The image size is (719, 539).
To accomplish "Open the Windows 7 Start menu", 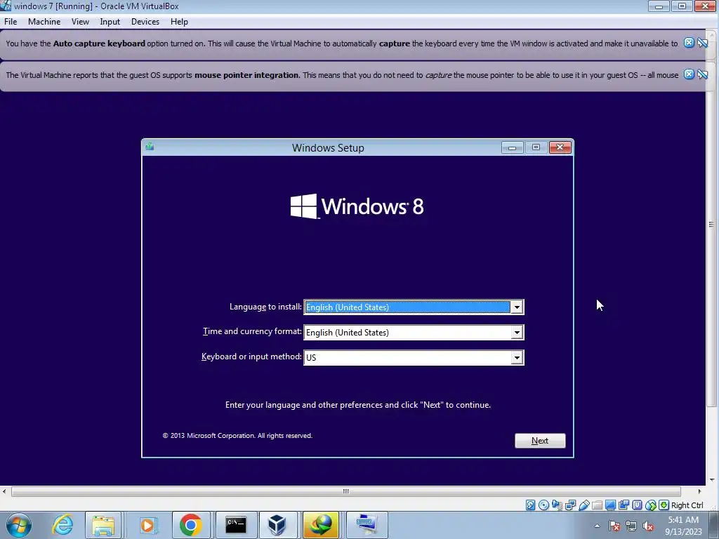I will point(19,525).
